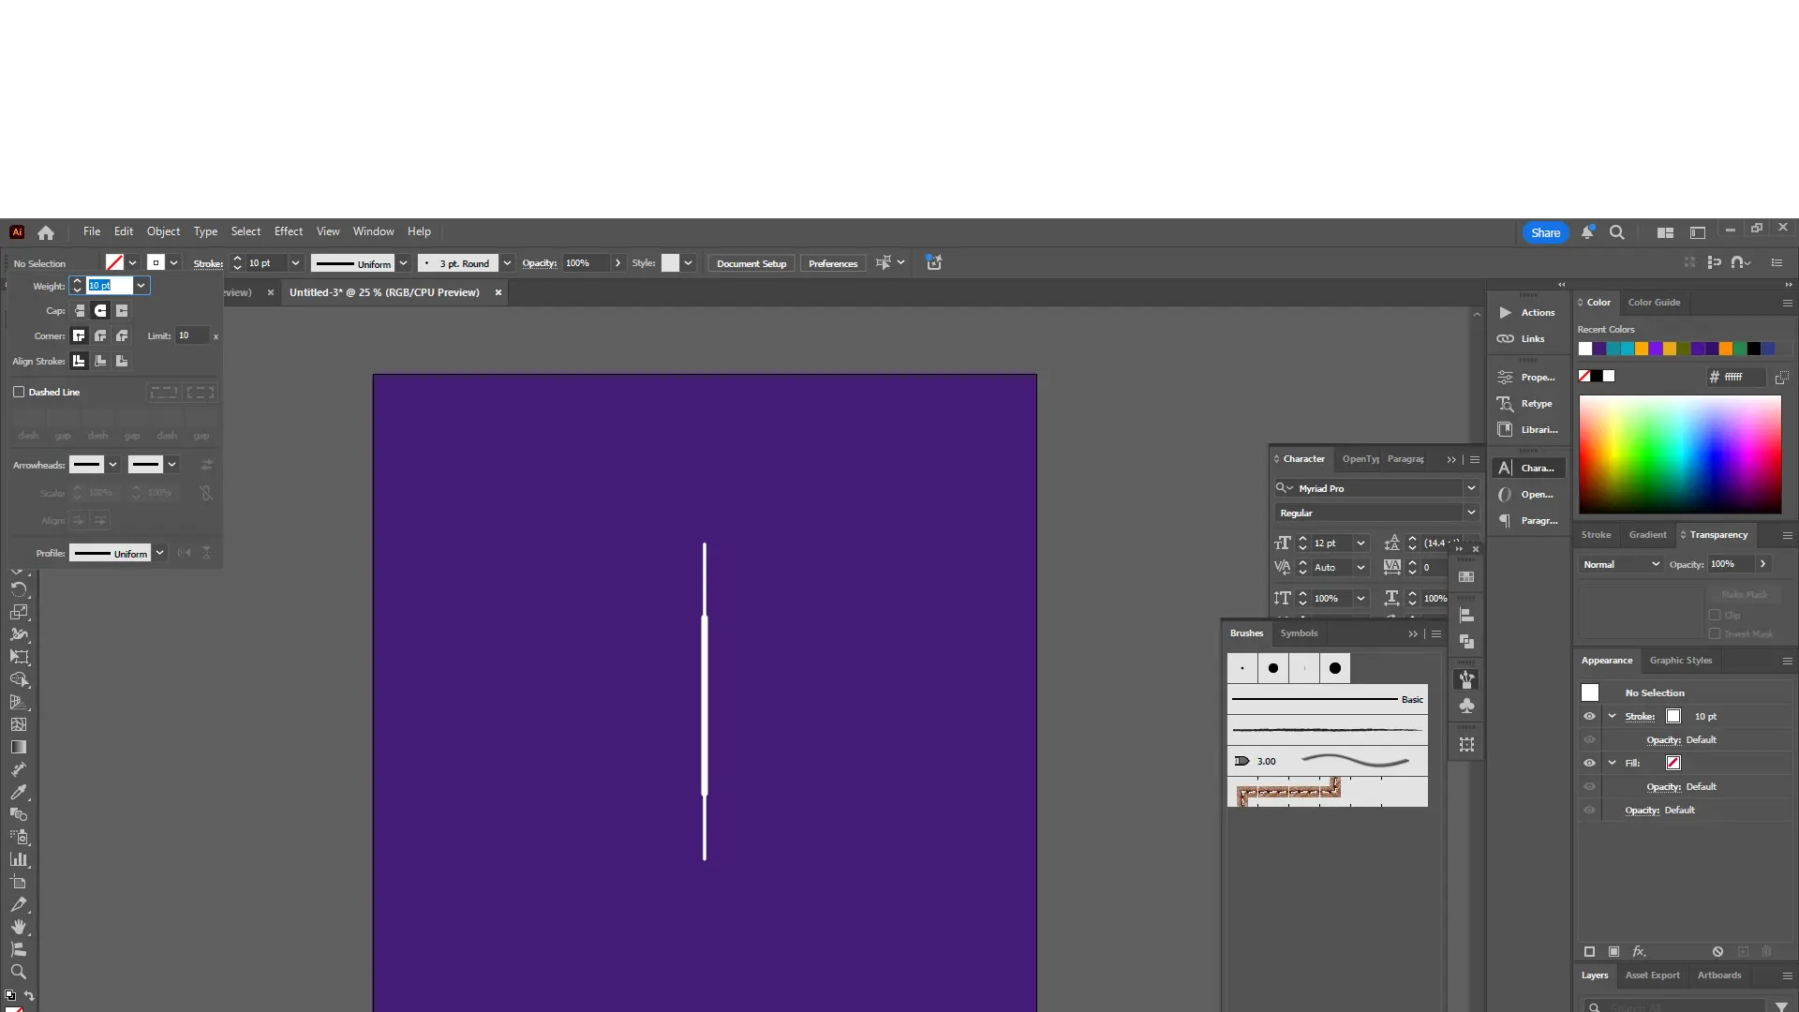The width and height of the screenshot is (1799, 1012).
Task: Enable the Dashed Line checkbox
Action: coord(19,392)
